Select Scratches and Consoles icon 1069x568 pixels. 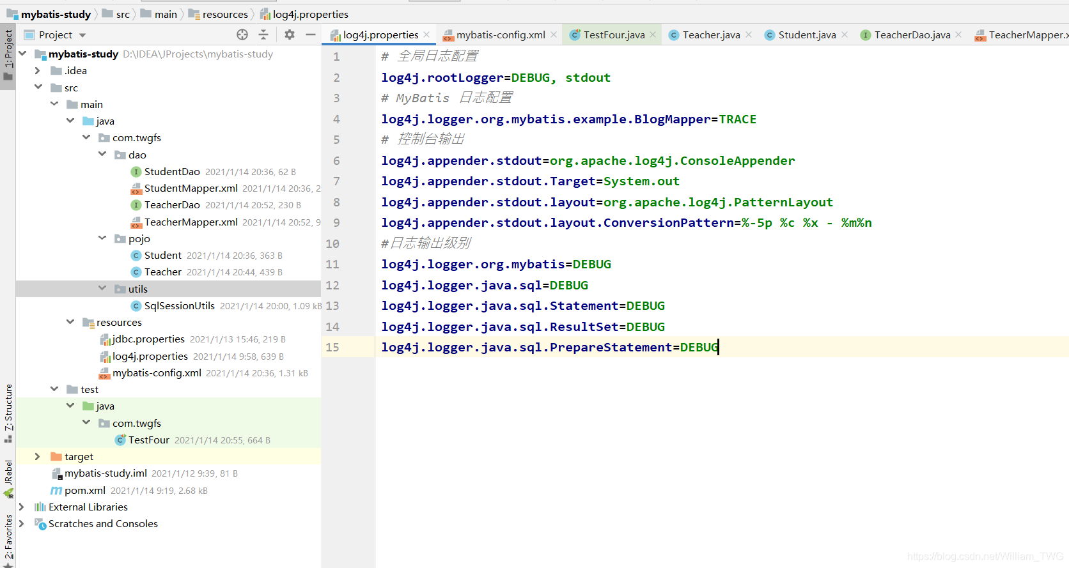(40, 523)
